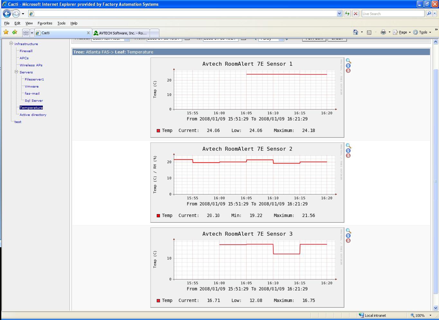Open zoom level dropdown in status bar
The image size is (439, 320).
430,315
